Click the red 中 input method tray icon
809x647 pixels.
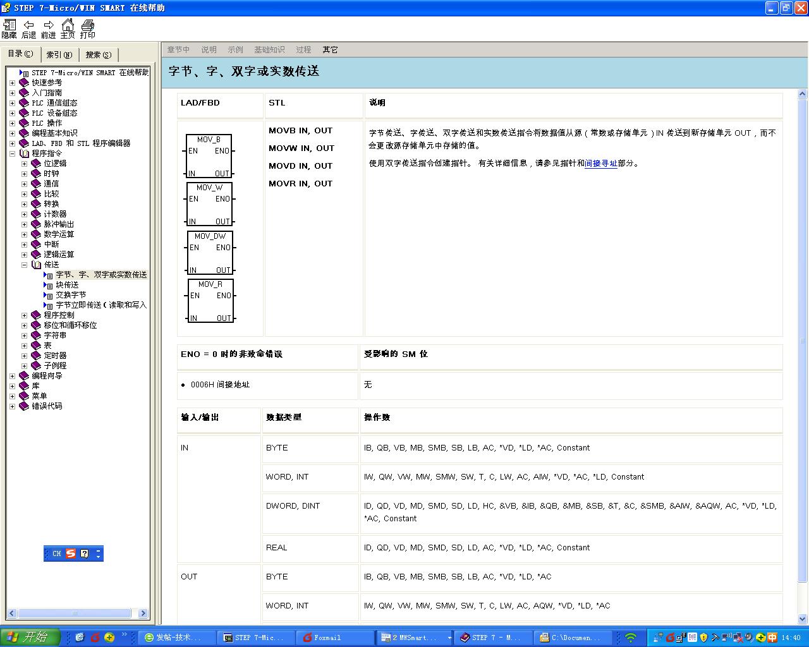click(772, 638)
